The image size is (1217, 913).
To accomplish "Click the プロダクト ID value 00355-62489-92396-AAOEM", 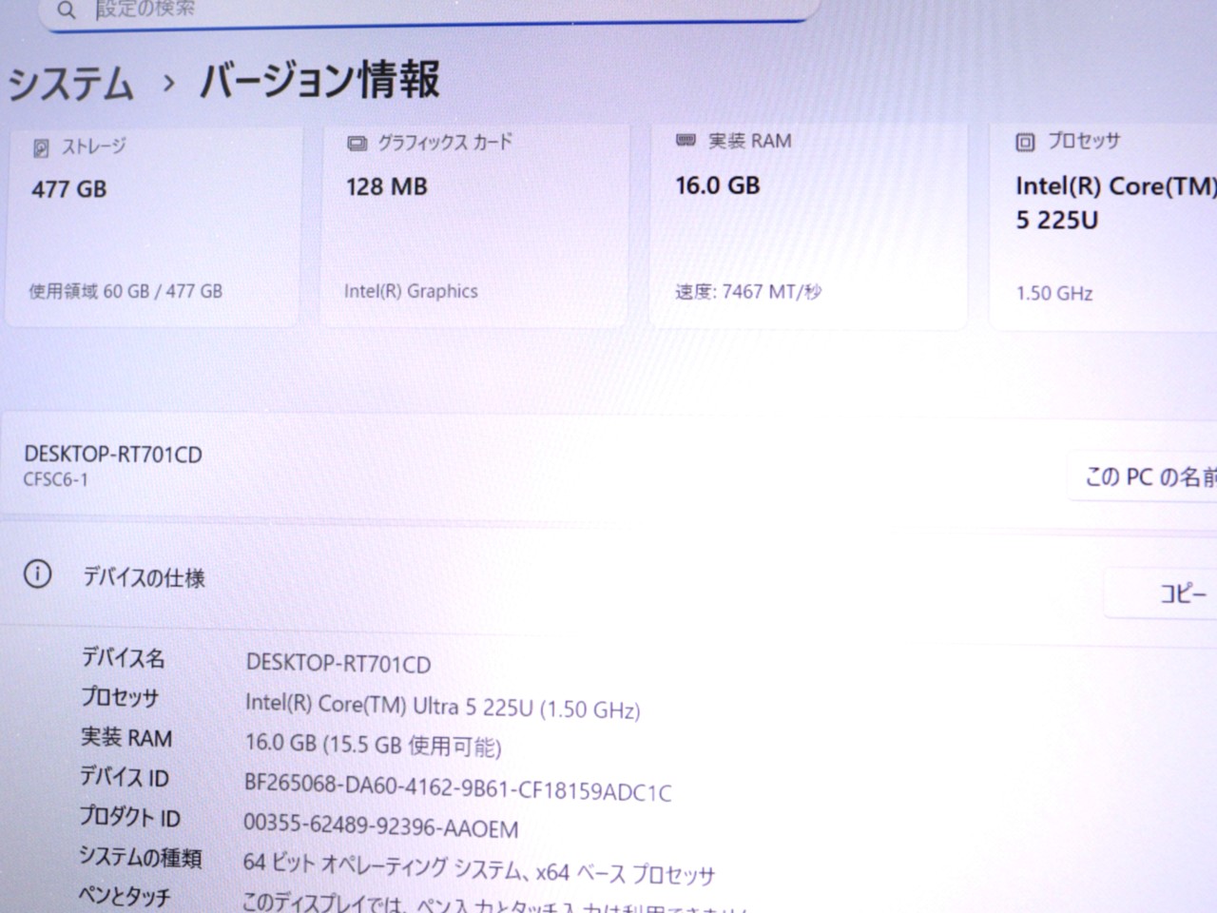I will [x=380, y=826].
